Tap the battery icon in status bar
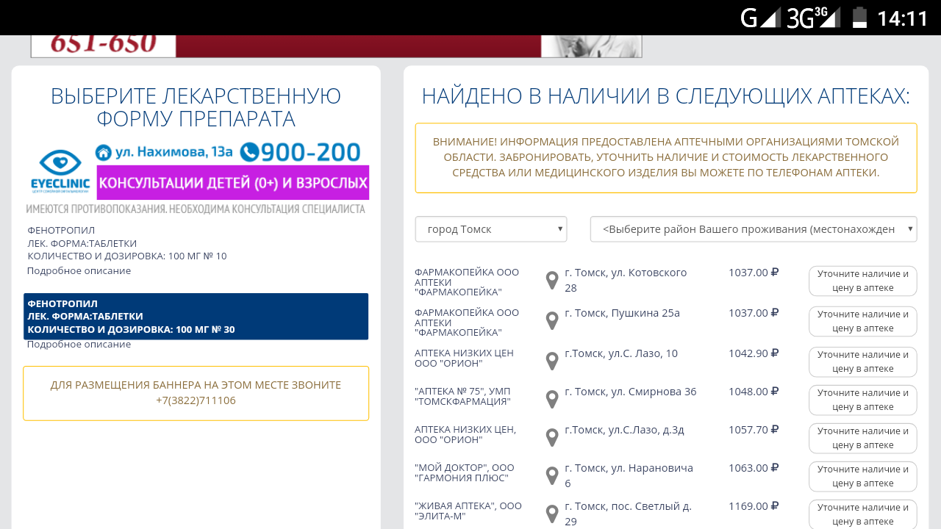This screenshot has width=941, height=529. coord(859,17)
